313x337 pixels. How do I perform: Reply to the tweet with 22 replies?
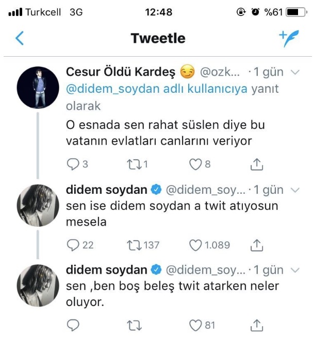pyautogui.click(x=73, y=245)
